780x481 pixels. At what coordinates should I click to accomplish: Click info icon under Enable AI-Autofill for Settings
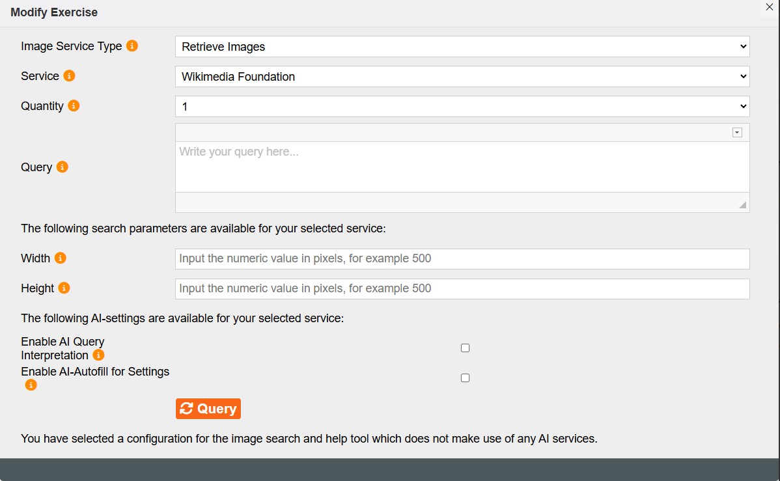point(31,385)
